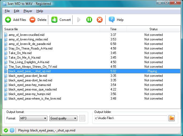Open the Help menu

tap(40, 11)
